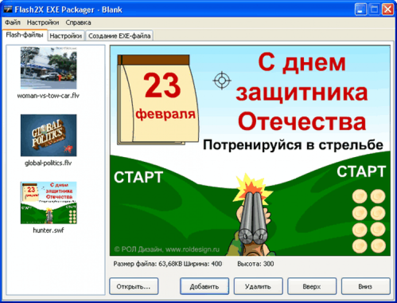Switch to the Flash-файлы tab
The width and height of the screenshot is (397, 303).
pos(24,35)
